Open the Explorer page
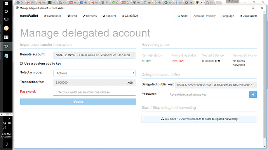 pyautogui.click(x=110, y=16)
